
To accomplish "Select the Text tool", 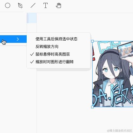I will point(45,5).
